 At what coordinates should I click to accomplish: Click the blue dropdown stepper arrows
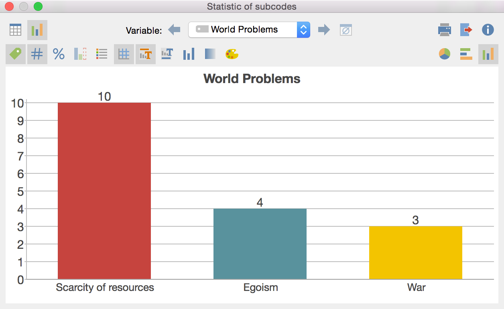tap(303, 30)
